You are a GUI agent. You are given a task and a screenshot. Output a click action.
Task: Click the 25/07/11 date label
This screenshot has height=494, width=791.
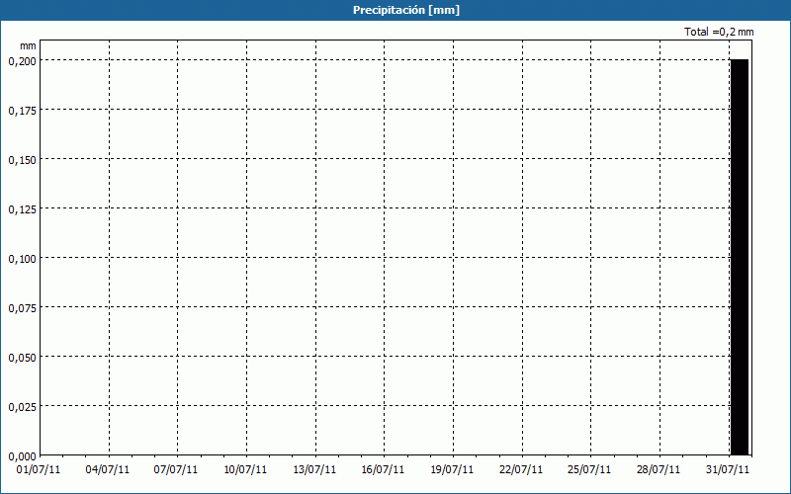pos(589,469)
